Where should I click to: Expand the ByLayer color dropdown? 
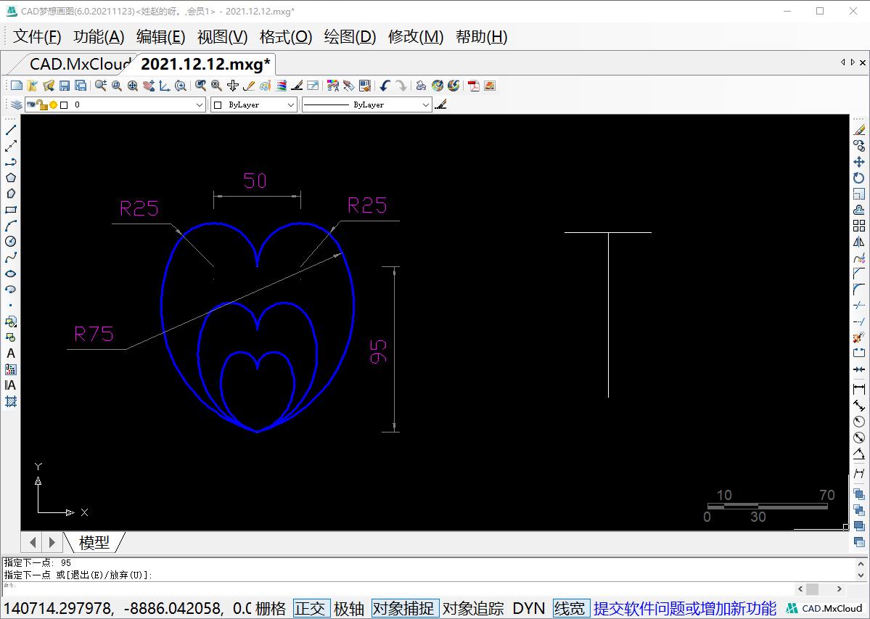[254, 105]
